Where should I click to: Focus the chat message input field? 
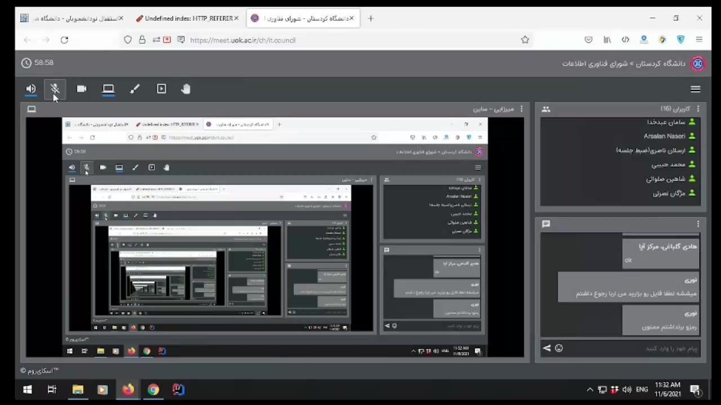[x=633, y=349]
